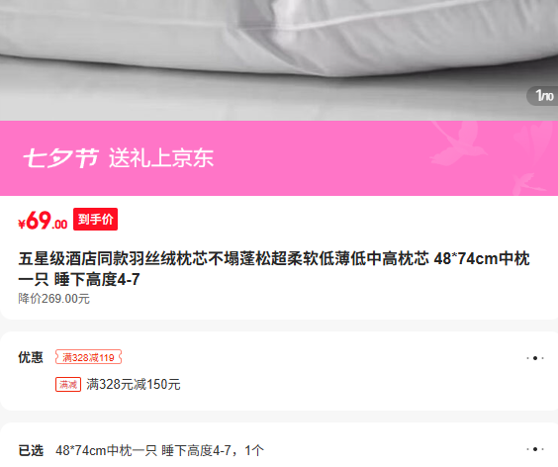Open the product title starting with 五星级酒店同款
558x467 pixels.
pos(274,269)
